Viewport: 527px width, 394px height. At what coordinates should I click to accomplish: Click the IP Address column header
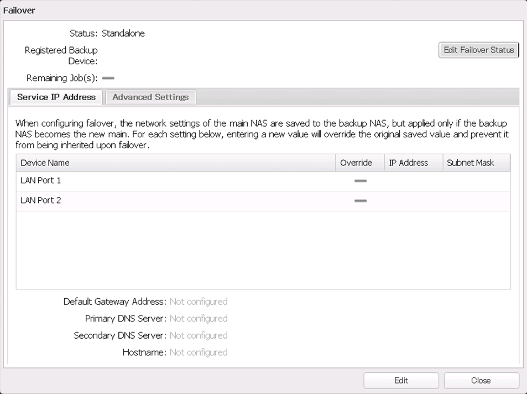pyautogui.click(x=408, y=163)
